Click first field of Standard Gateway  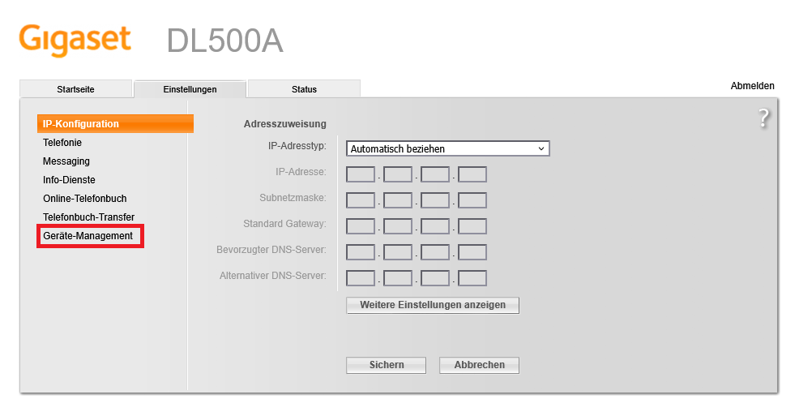pyautogui.click(x=361, y=226)
